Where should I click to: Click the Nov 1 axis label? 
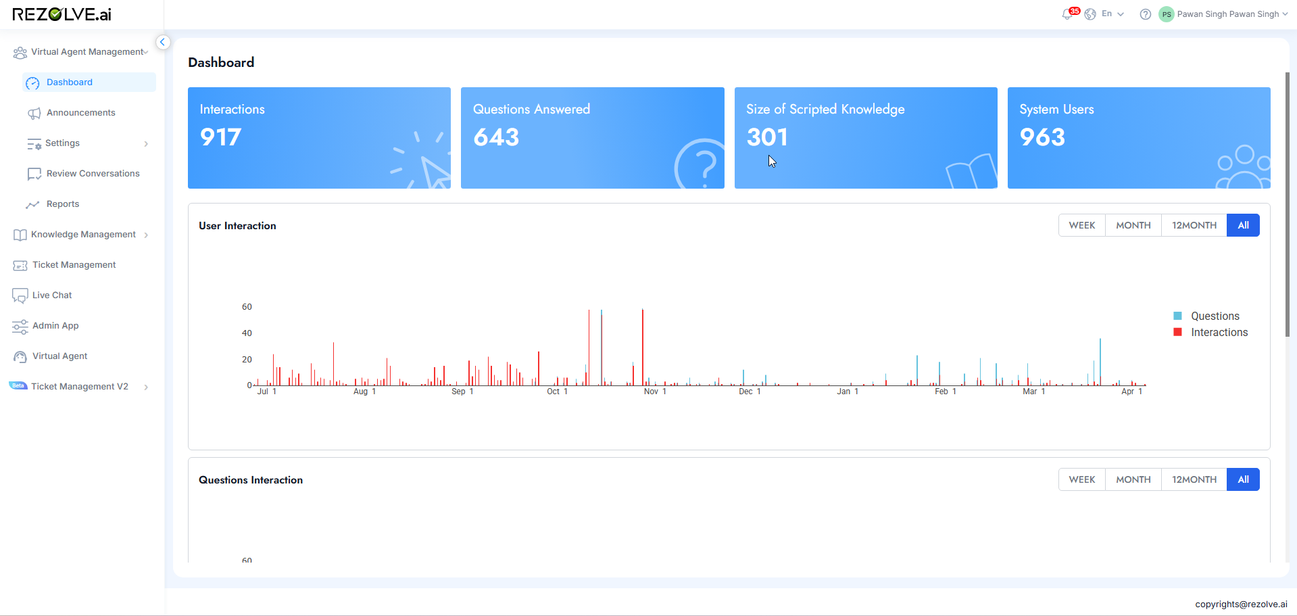pos(655,392)
